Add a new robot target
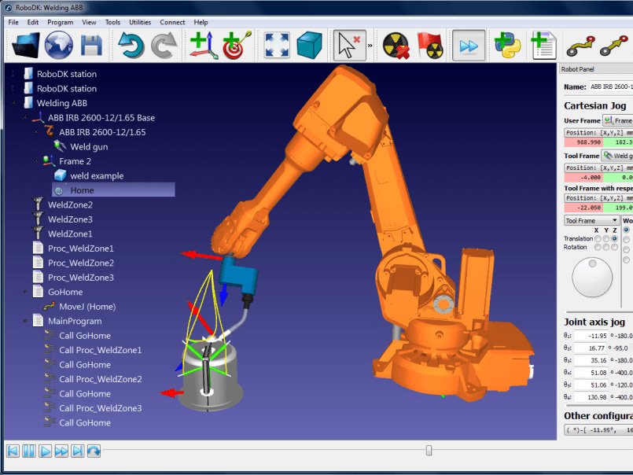The width and height of the screenshot is (633, 475). pyautogui.click(x=237, y=46)
